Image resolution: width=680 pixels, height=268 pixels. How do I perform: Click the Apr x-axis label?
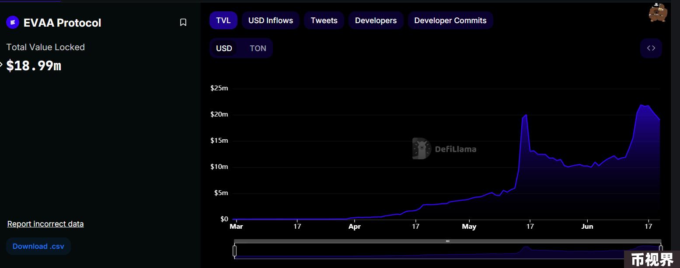point(355,227)
